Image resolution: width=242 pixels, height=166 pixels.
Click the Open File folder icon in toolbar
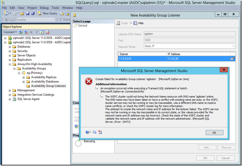pos(22,14)
